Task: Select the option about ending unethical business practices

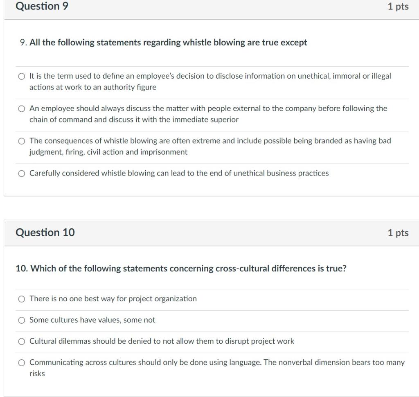Action: (21, 173)
